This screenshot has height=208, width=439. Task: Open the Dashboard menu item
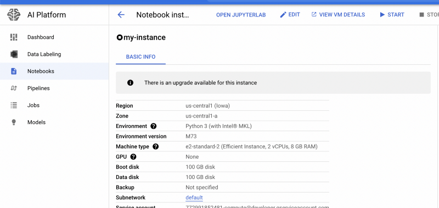pos(54,37)
